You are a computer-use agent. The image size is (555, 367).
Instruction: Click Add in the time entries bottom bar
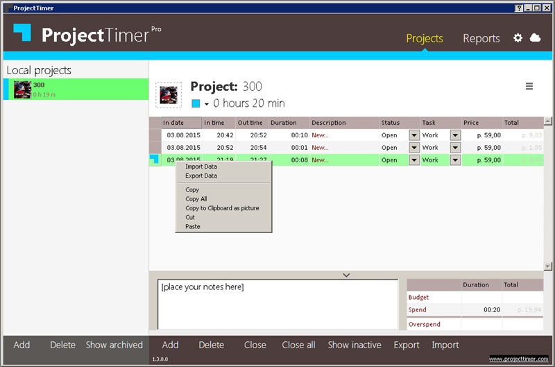(x=170, y=345)
